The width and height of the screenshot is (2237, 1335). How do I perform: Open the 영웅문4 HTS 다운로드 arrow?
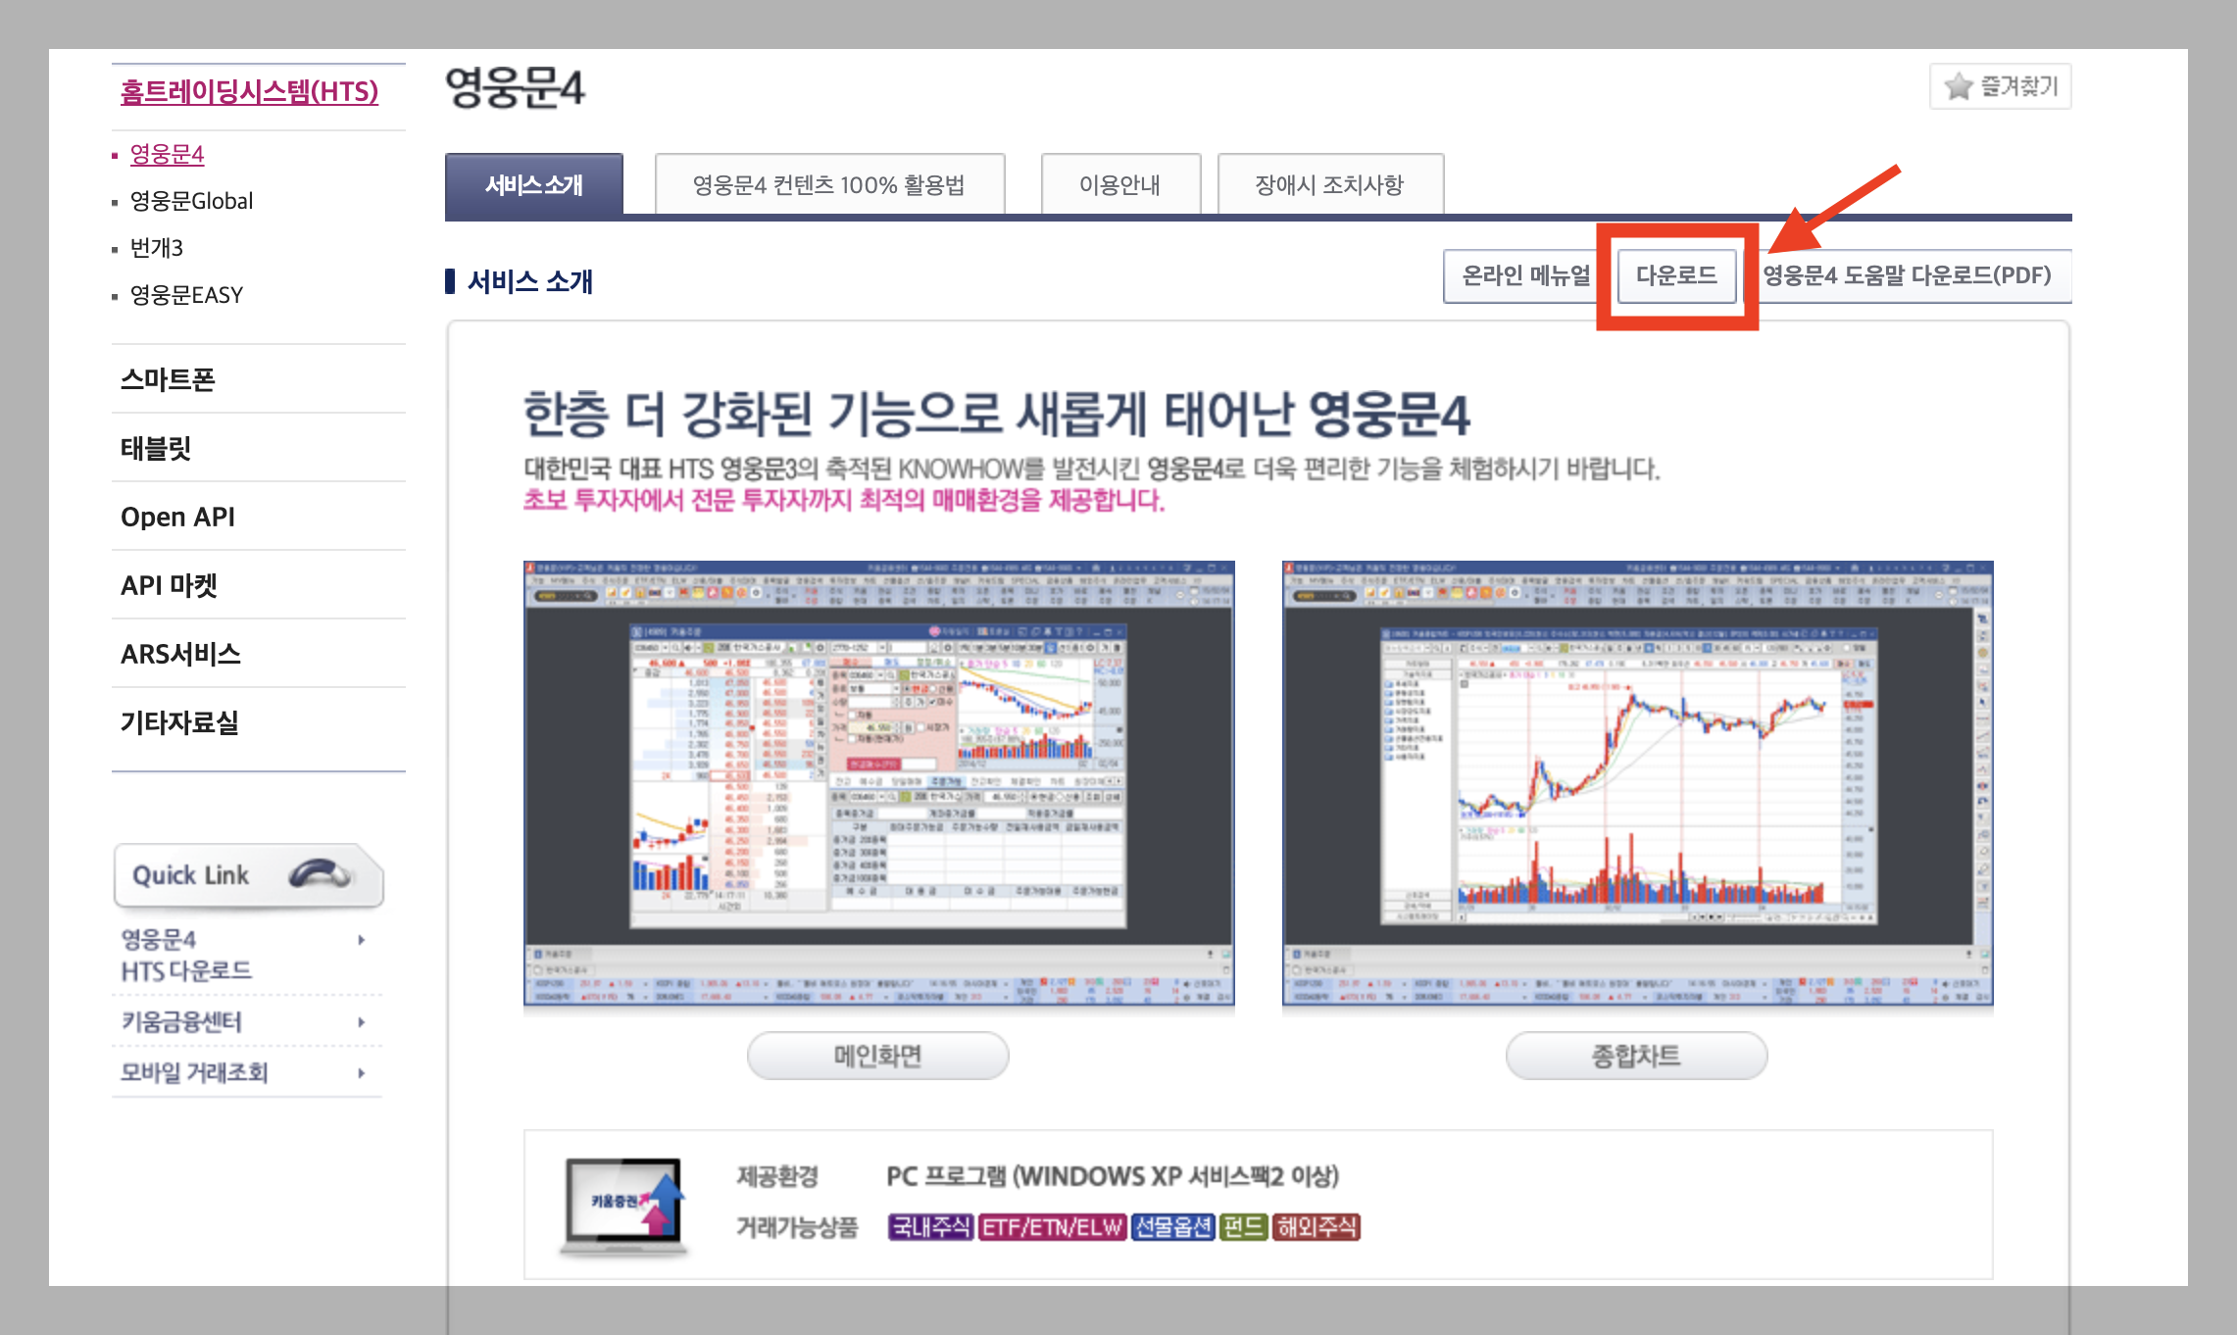(x=362, y=940)
